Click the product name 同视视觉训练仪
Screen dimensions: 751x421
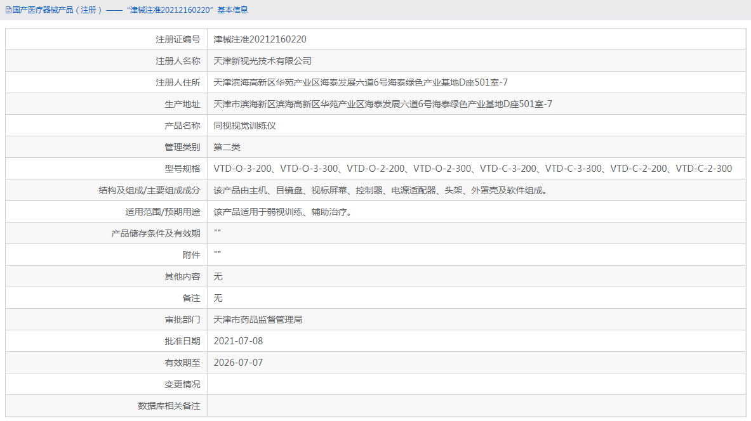pos(248,125)
